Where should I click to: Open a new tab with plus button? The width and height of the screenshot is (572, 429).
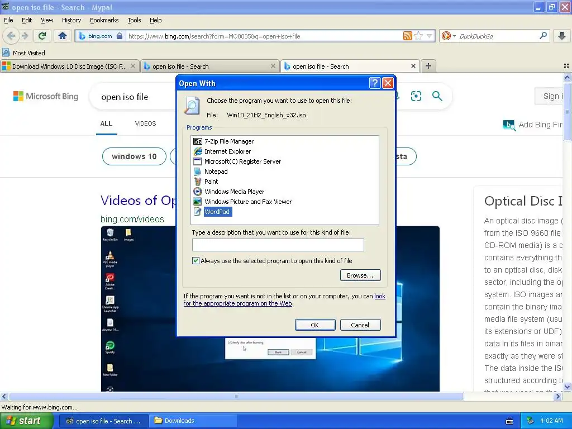(x=428, y=66)
